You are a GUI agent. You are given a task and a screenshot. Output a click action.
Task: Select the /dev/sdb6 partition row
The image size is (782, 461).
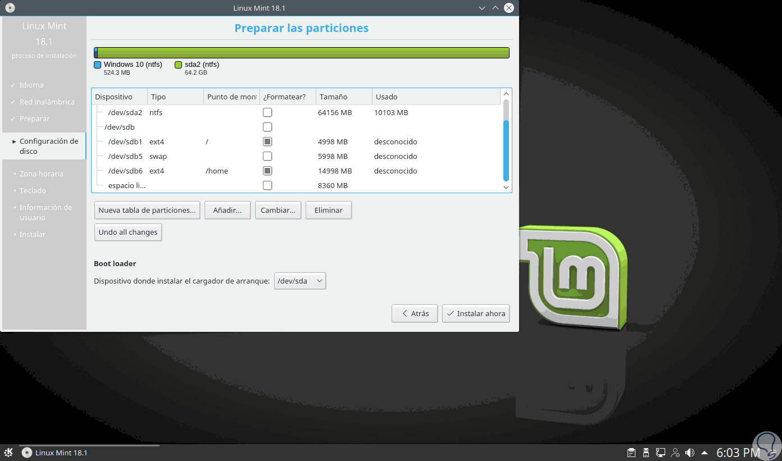pyautogui.click(x=295, y=171)
